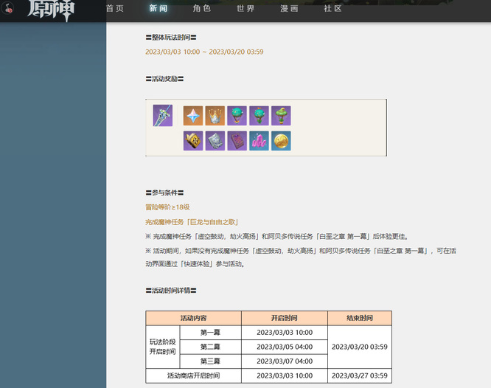Click the 参与条件 section heading
This screenshot has width=491, height=388.
coord(164,193)
